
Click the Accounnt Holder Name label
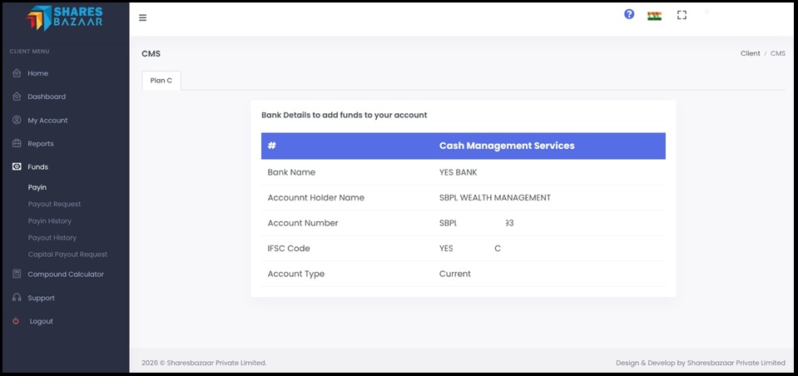click(x=316, y=197)
